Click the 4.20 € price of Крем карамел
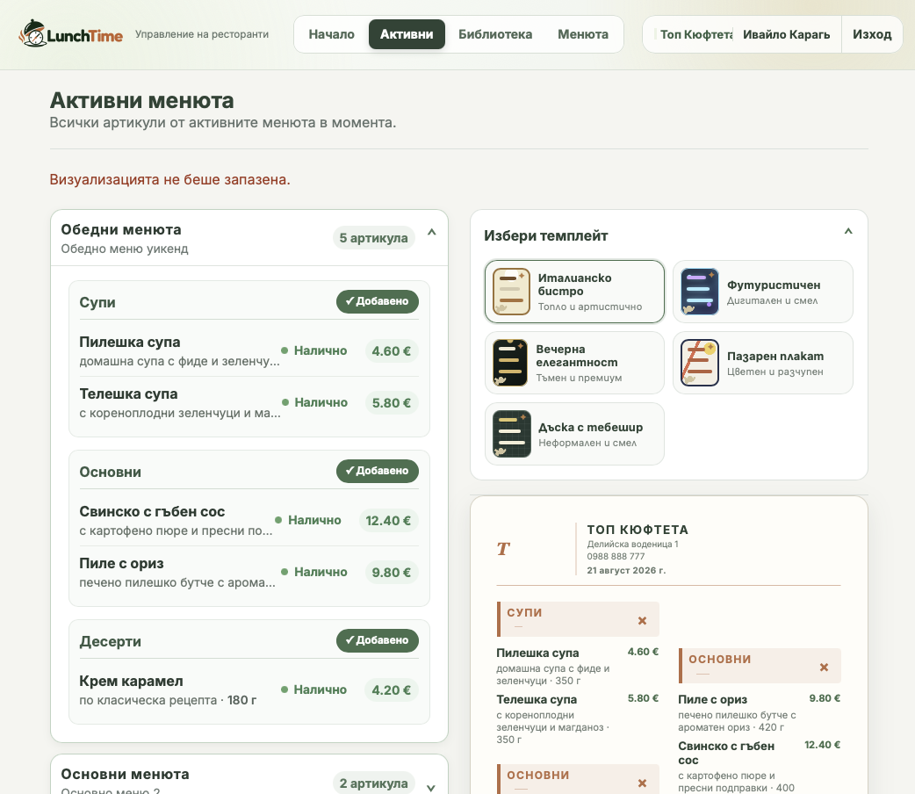 391,689
